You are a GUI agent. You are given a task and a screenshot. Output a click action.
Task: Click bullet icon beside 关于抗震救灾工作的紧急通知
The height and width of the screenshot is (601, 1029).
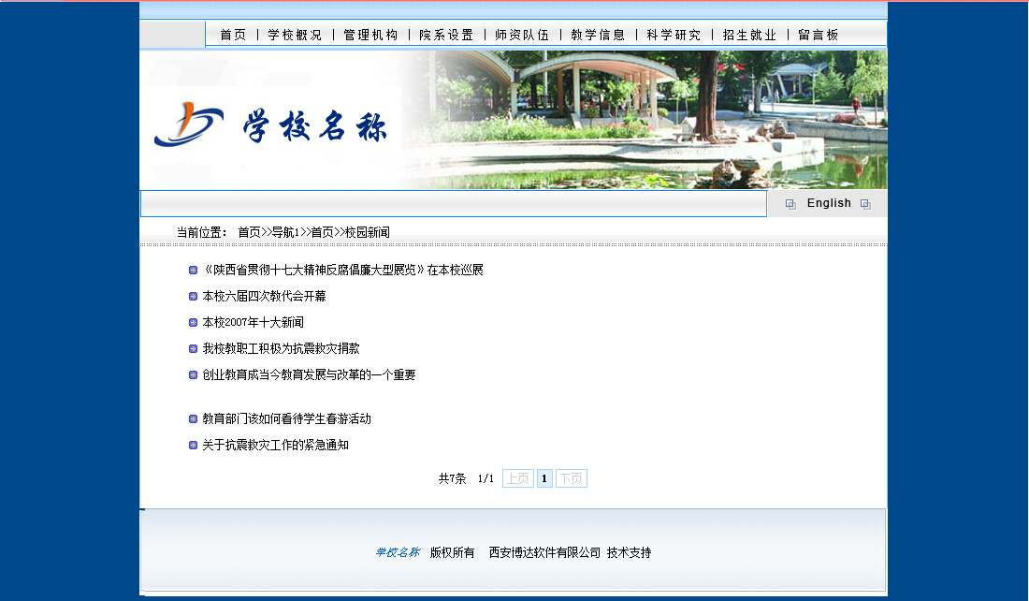(193, 446)
